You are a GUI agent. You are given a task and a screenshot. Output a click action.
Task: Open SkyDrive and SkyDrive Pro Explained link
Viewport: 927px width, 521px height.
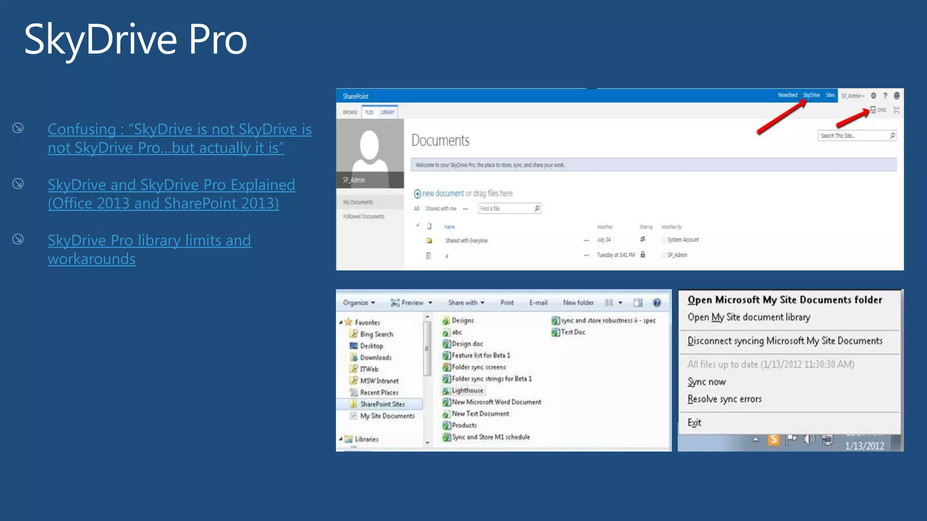click(x=172, y=194)
